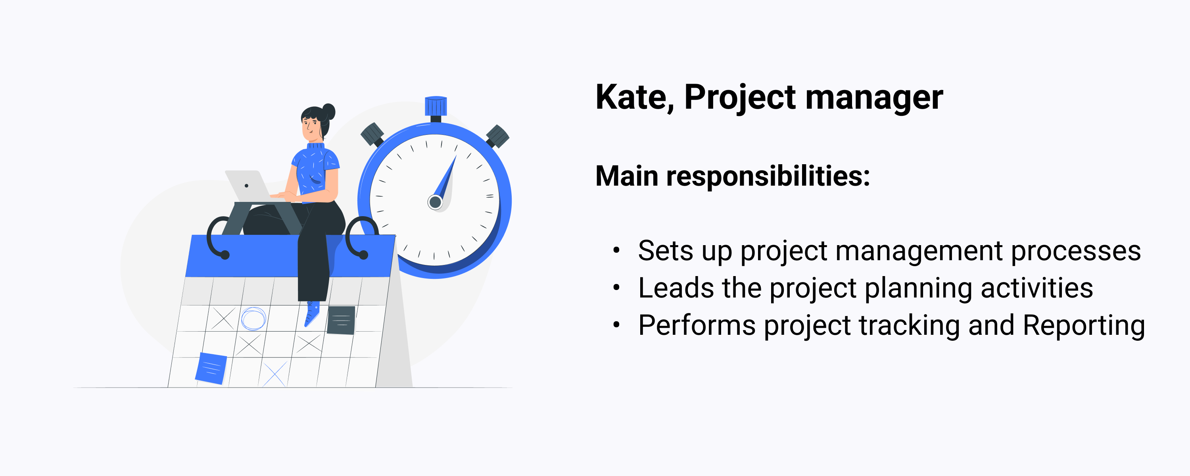Image resolution: width=1190 pixels, height=476 pixels.
Task: Click the woman's blue shoe
Action: (x=312, y=314)
